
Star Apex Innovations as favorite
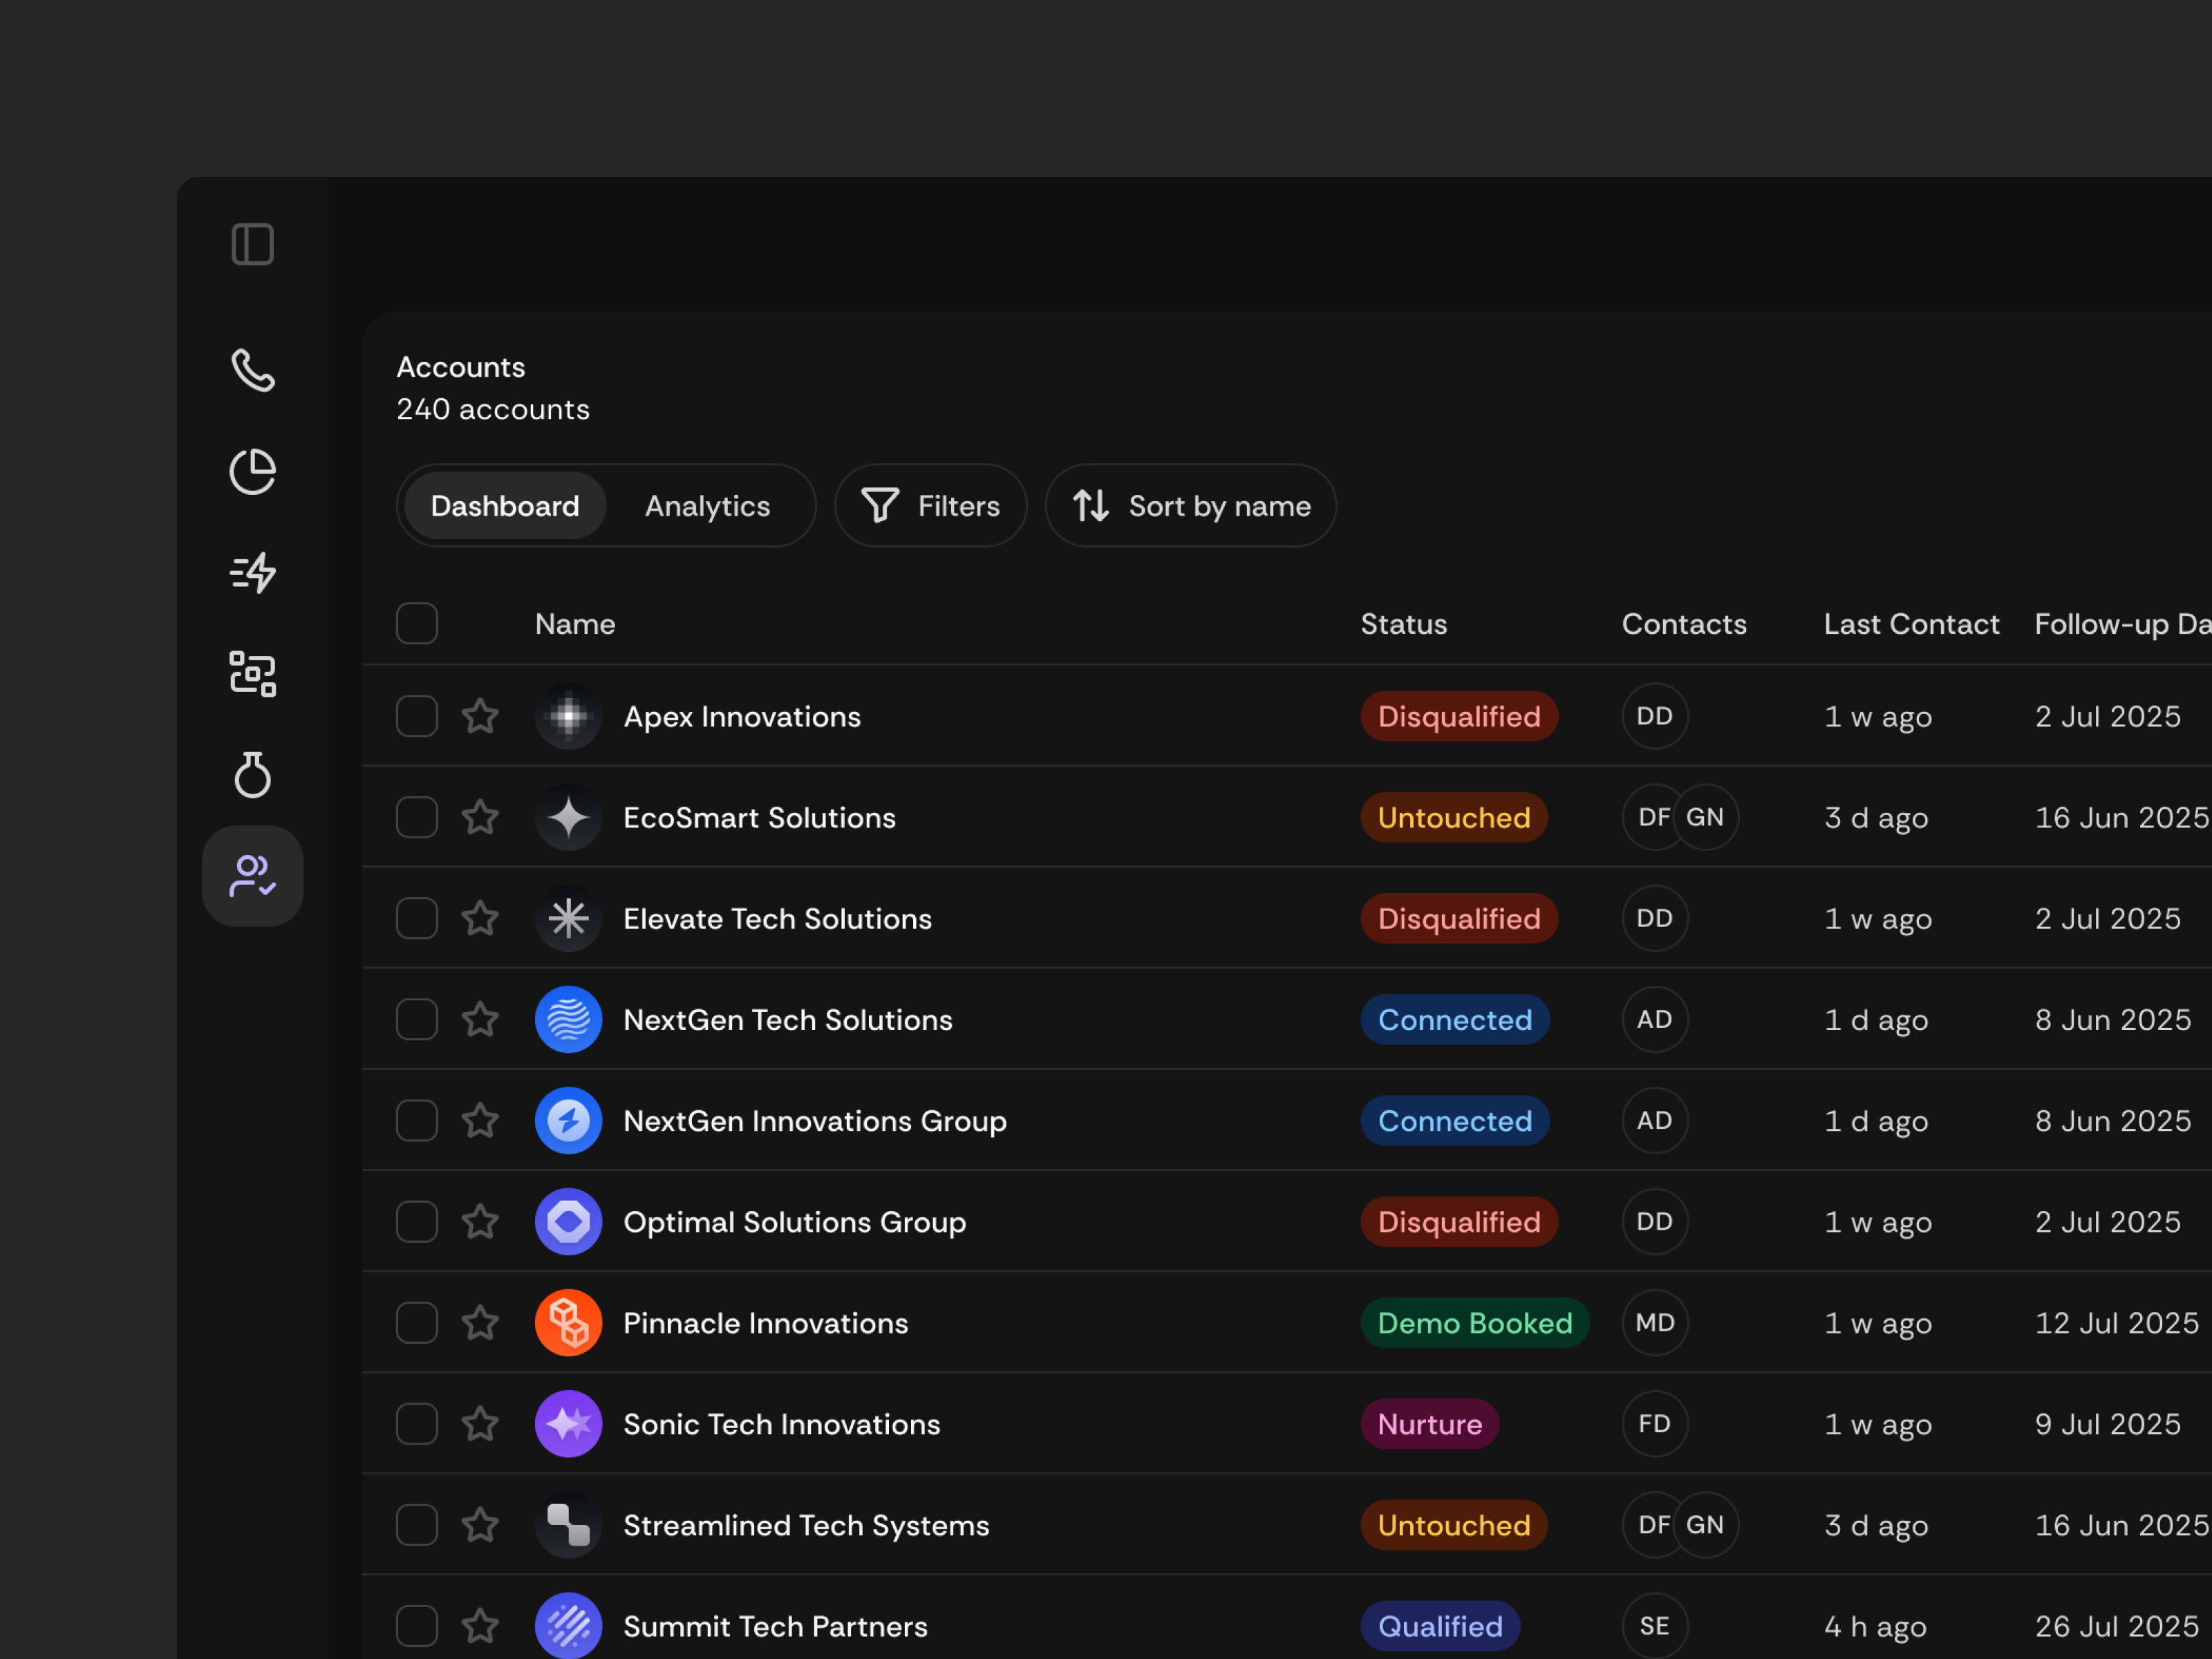[x=480, y=716]
